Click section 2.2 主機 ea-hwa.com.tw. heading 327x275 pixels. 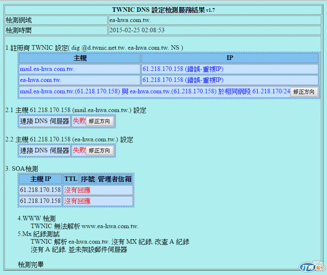pos(69,140)
